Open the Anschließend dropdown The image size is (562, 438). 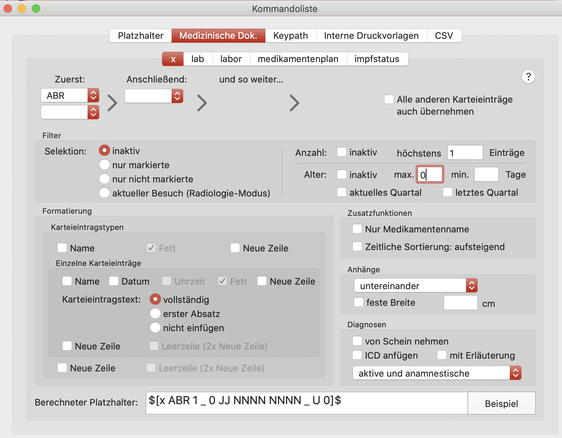click(154, 96)
